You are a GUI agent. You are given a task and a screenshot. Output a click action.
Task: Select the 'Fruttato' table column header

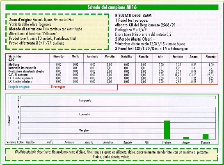[x=178, y=57]
